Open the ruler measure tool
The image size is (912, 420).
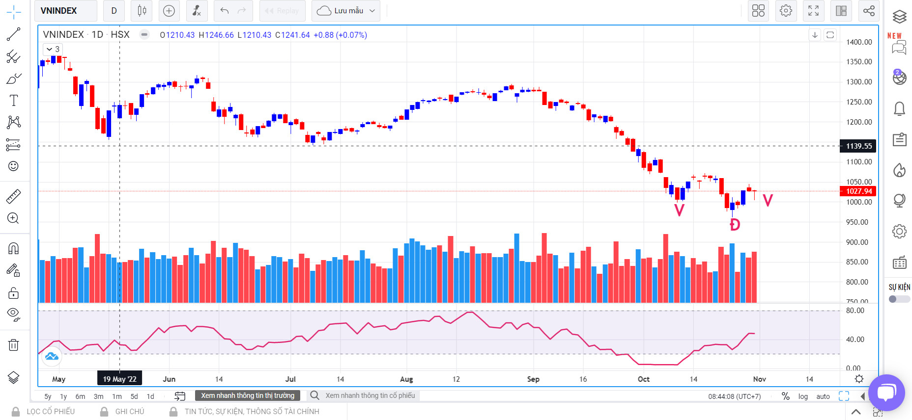pos(13,197)
